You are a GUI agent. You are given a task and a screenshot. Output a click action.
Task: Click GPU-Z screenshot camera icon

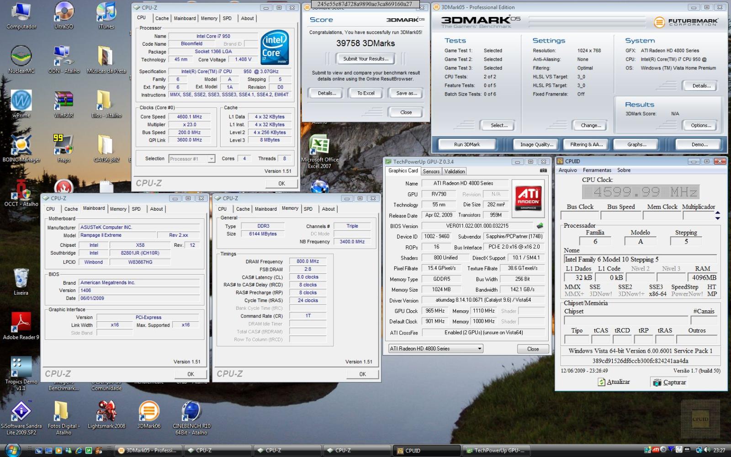tap(543, 170)
